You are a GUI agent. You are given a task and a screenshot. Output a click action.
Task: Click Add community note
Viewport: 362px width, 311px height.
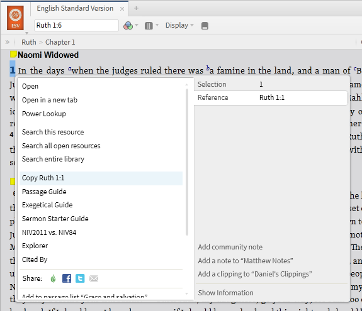pyautogui.click(x=230, y=247)
